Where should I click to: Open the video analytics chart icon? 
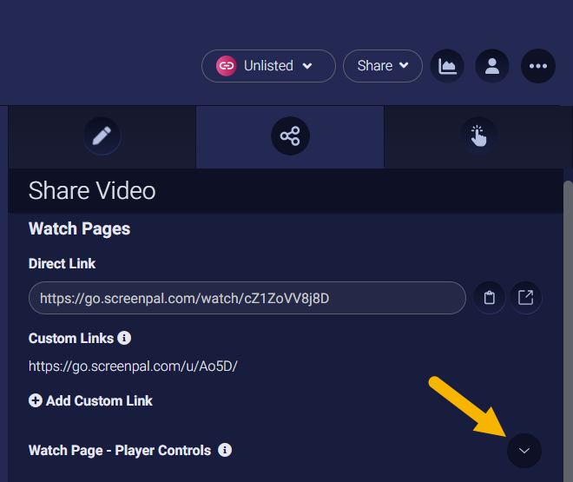[x=447, y=66]
